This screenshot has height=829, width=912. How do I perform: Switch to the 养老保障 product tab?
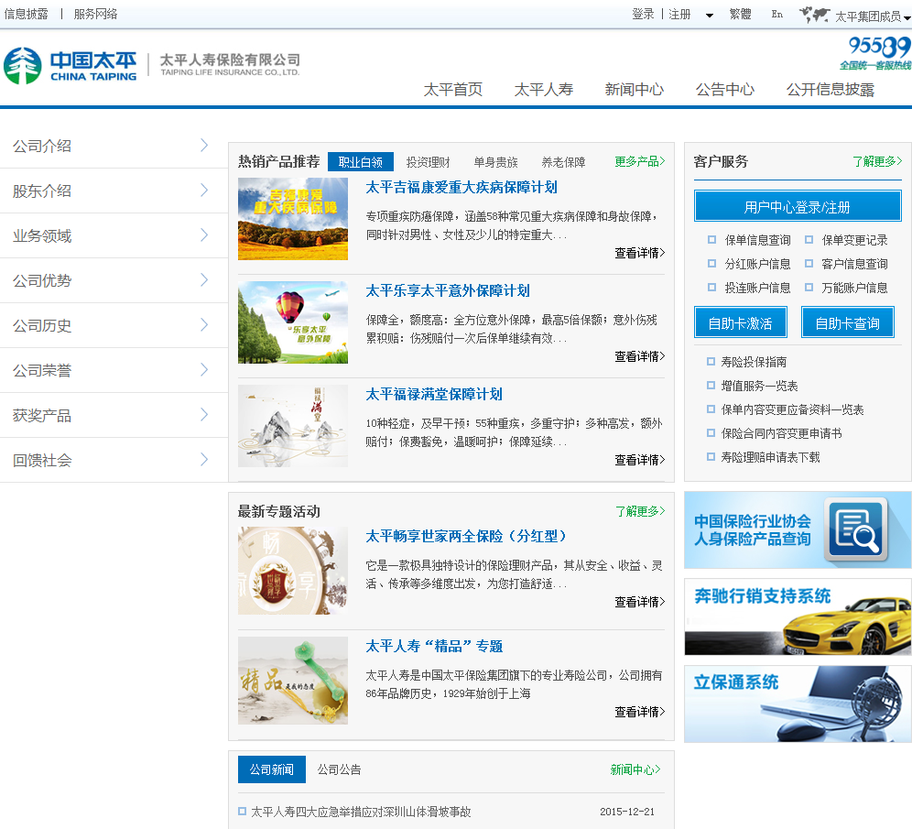(563, 162)
